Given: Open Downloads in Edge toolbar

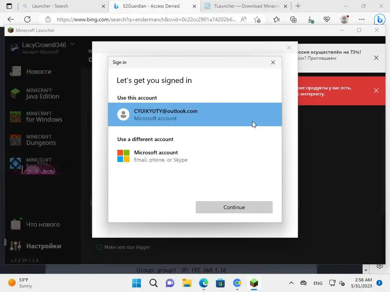Looking at the screenshot, I should pos(310,19).
